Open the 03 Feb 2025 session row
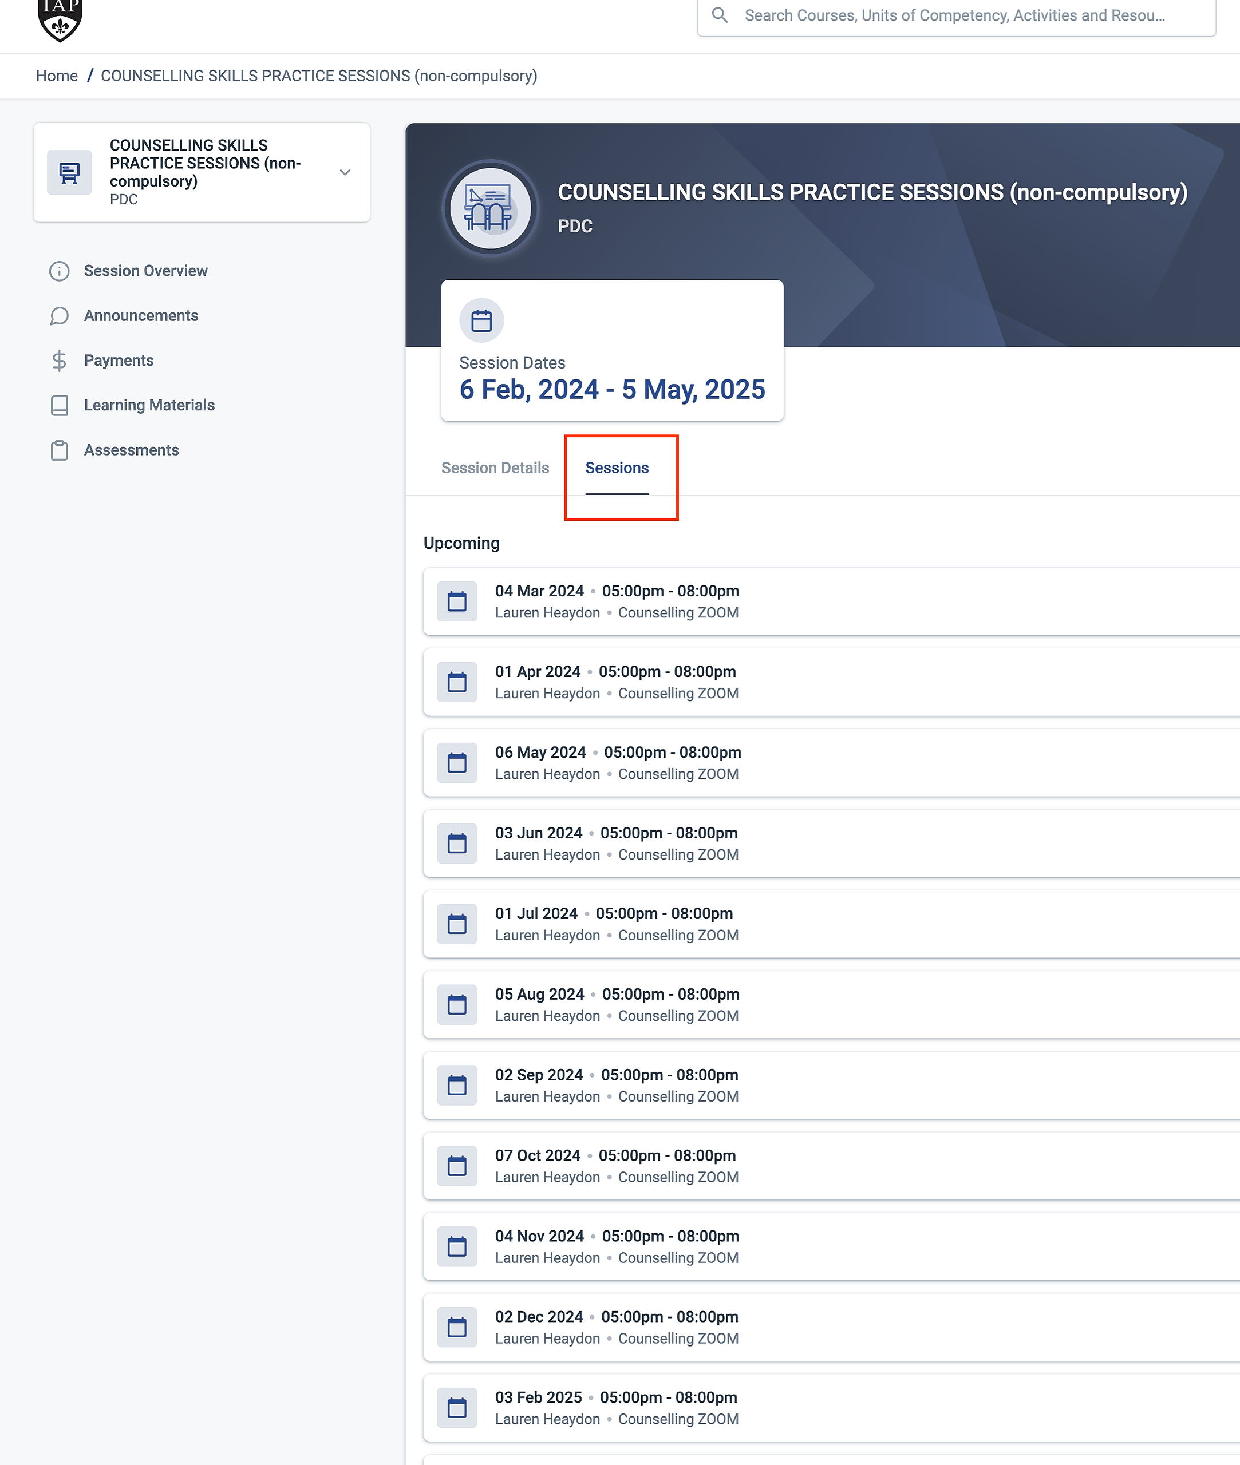This screenshot has height=1465, width=1240. 830,1408
